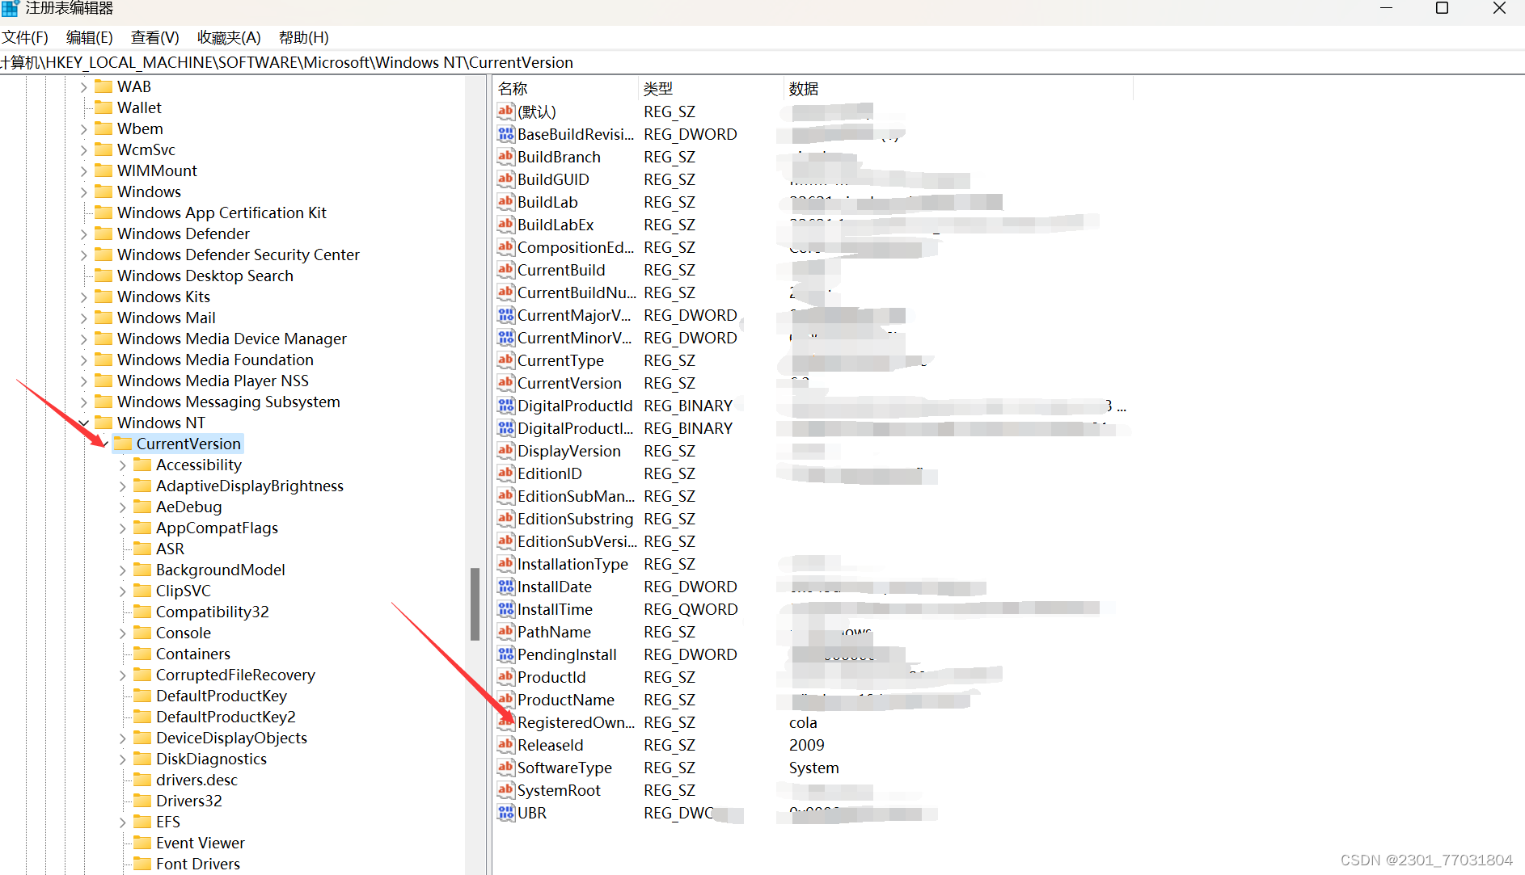Click the PathName string value icon

point(506,631)
